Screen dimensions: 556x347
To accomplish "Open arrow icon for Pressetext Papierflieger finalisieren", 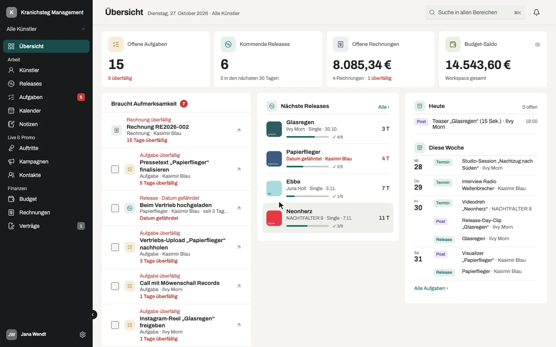I will 239,169.
